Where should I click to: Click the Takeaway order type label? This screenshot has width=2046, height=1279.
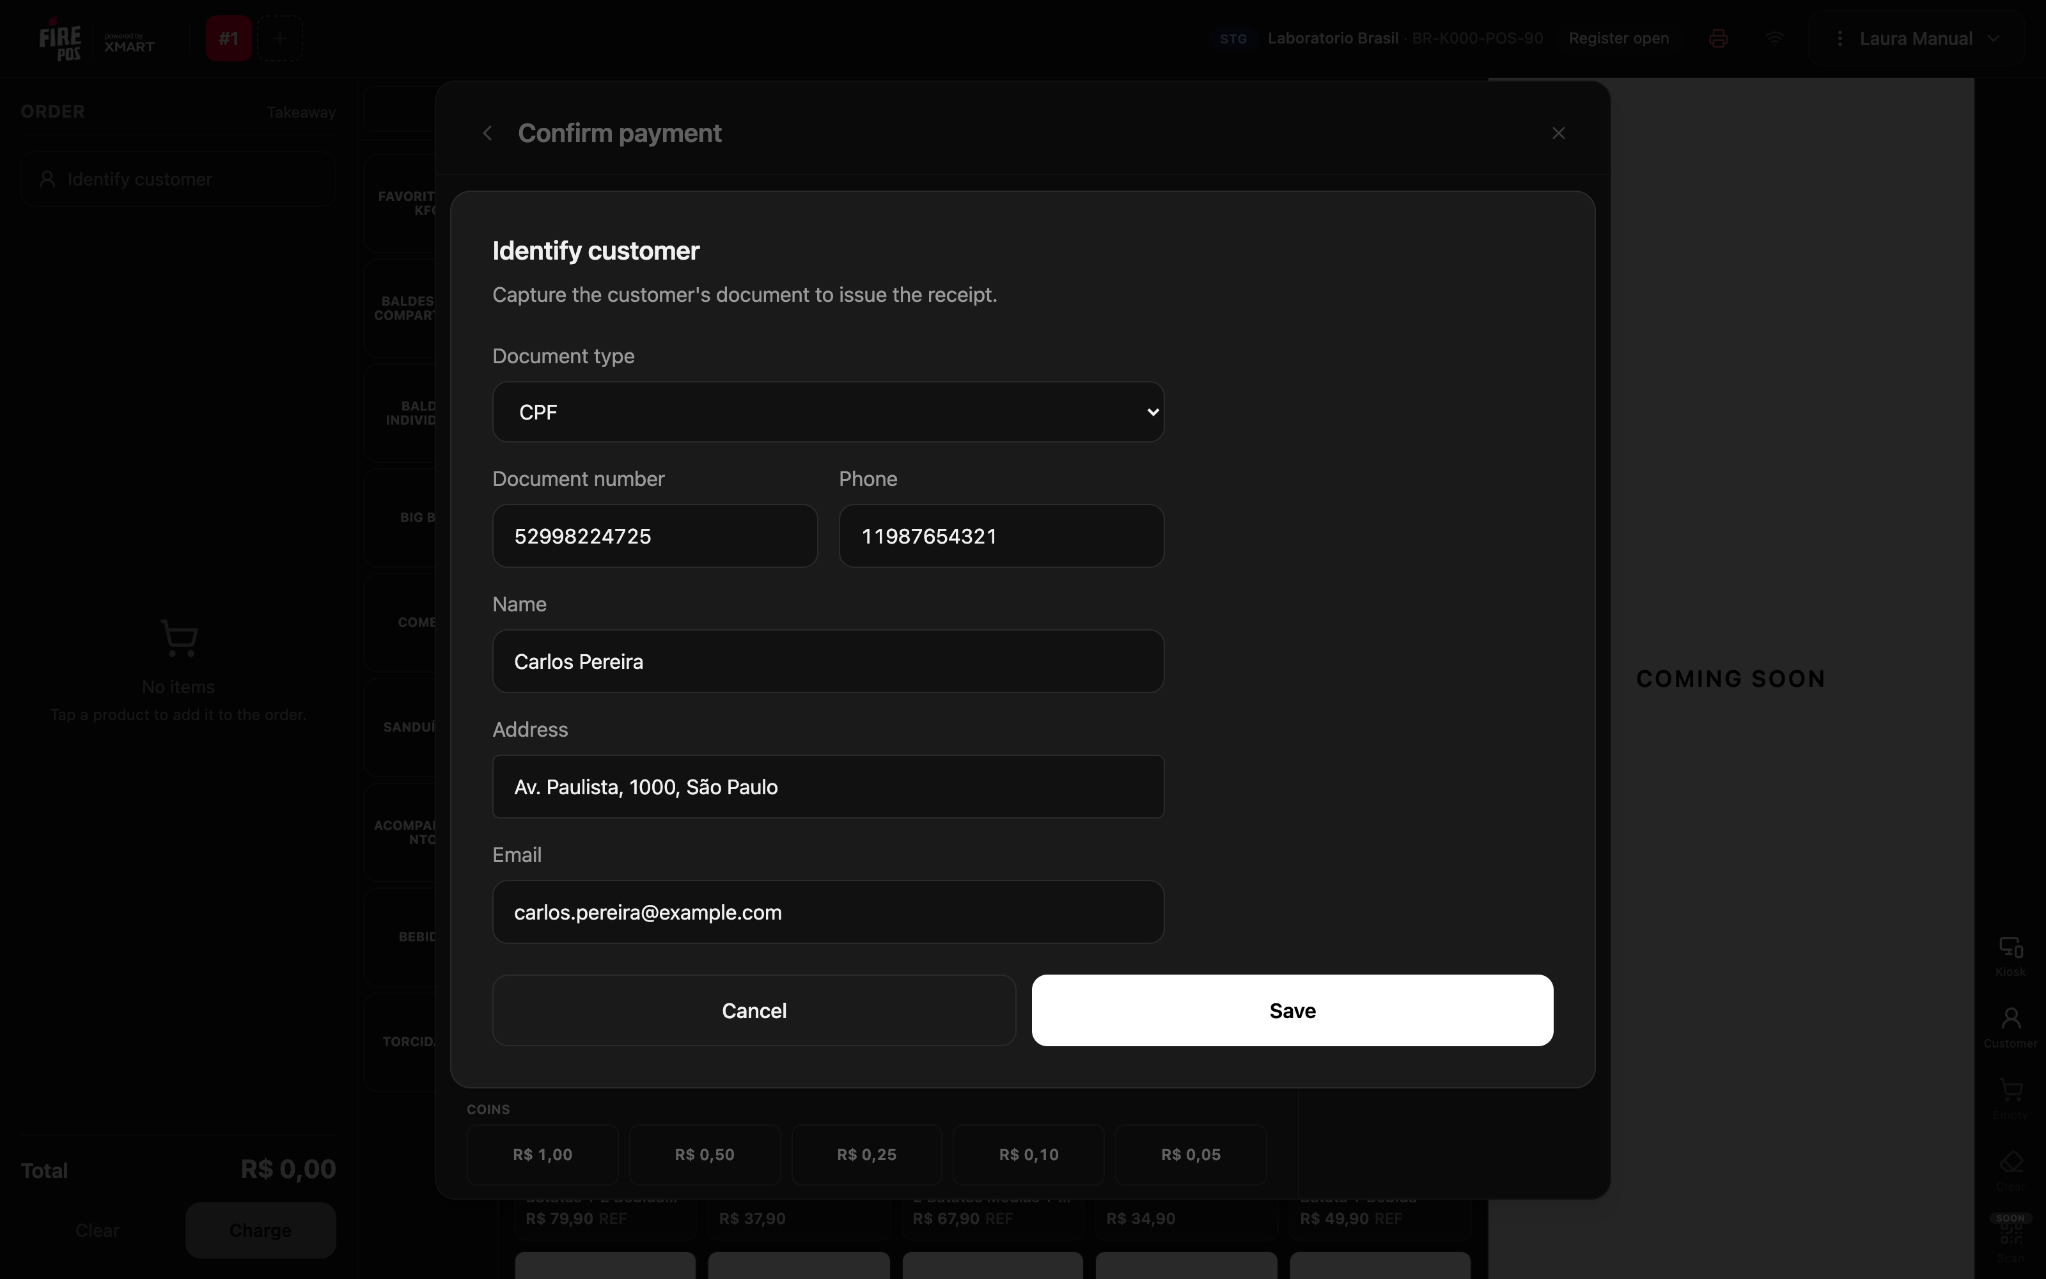(x=301, y=113)
